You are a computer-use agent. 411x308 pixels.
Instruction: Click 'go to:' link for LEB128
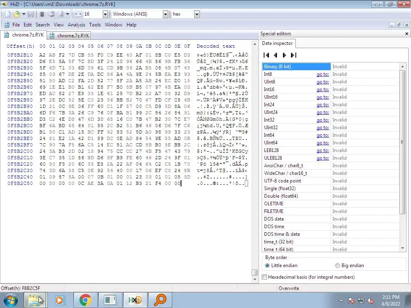pyautogui.click(x=323, y=150)
